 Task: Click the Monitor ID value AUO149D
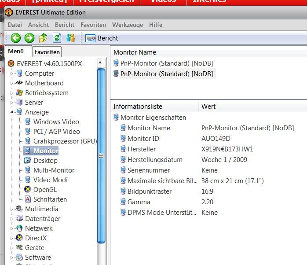(216, 139)
